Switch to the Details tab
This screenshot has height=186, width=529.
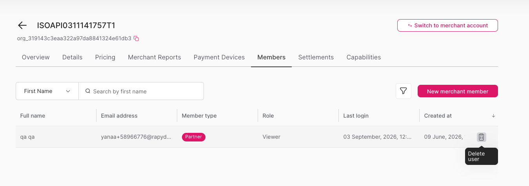[x=72, y=57]
